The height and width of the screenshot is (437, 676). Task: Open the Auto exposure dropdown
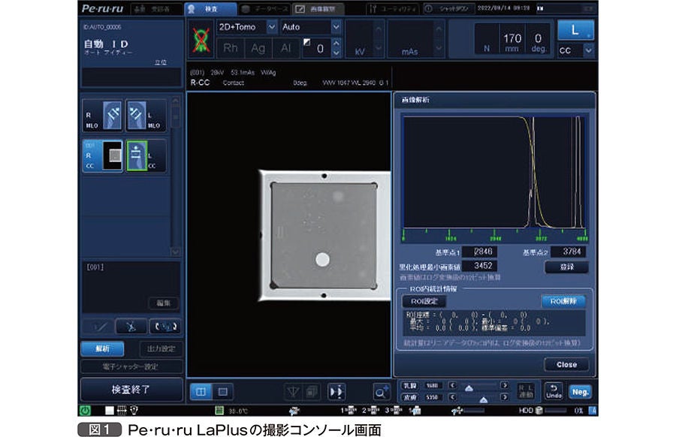tap(311, 27)
